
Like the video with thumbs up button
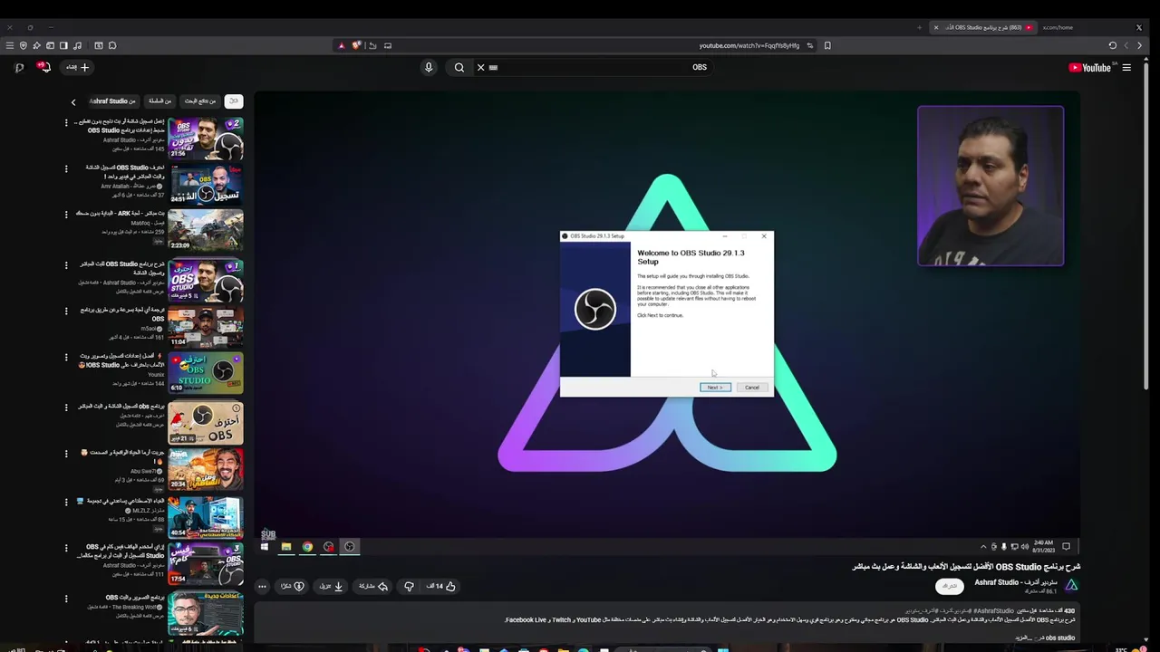tap(440, 586)
